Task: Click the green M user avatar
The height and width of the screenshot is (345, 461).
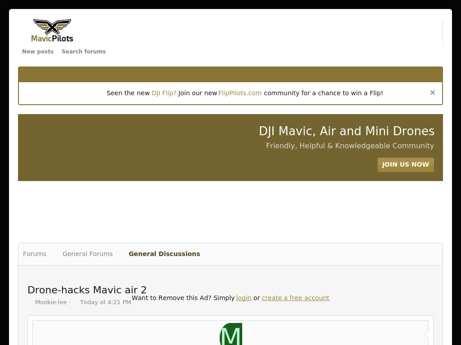Action: [231, 334]
